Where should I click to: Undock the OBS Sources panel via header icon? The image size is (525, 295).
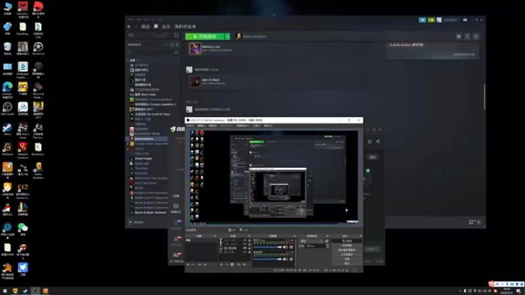point(249,236)
